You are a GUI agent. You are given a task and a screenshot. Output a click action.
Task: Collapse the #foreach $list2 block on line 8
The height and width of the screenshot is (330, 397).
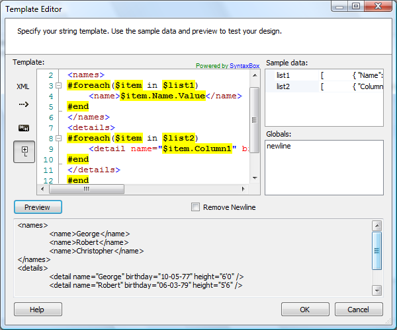tap(59, 138)
